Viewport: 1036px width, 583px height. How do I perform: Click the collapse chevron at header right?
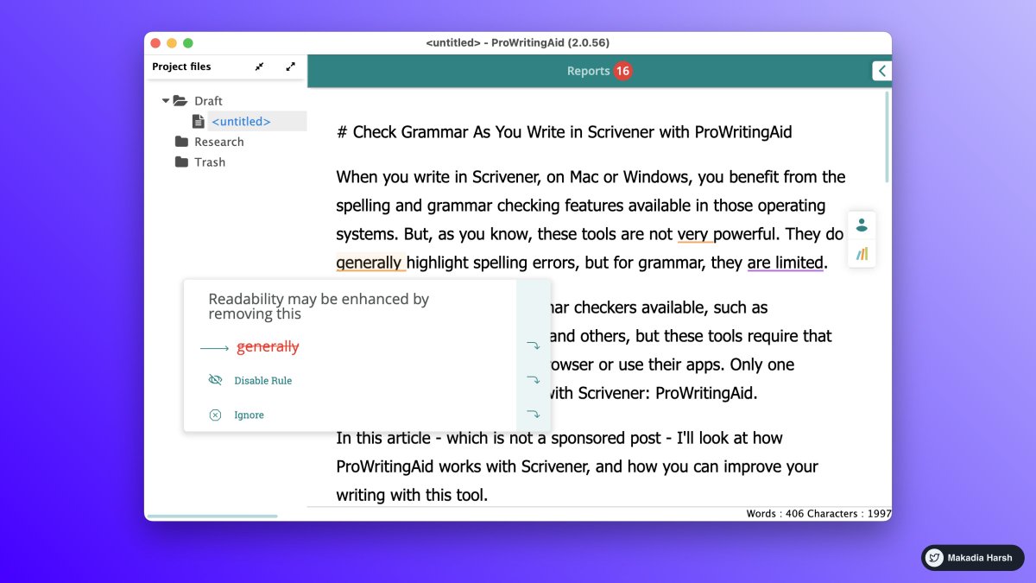point(881,71)
